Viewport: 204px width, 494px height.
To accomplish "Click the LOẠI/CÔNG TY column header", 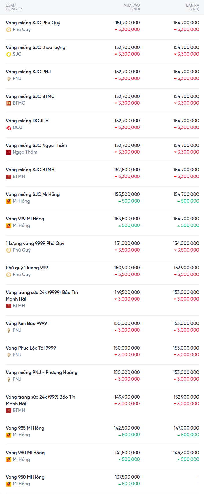I will [14, 7].
